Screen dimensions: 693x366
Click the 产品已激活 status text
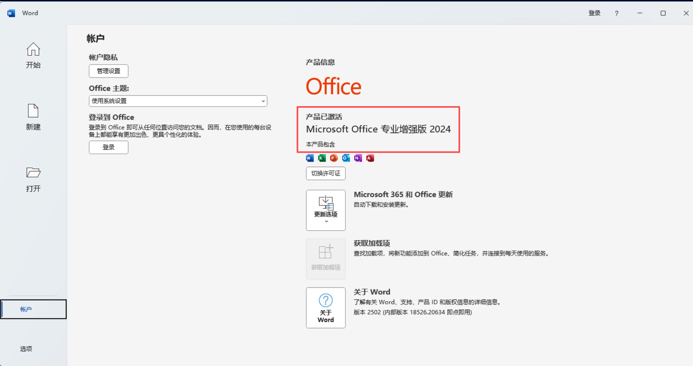tap(324, 117)
